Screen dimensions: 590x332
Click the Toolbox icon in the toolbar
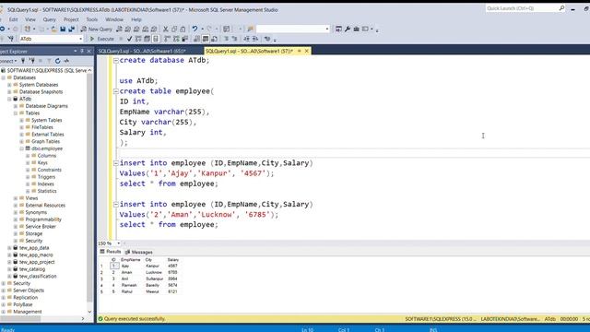click(356, 29)
